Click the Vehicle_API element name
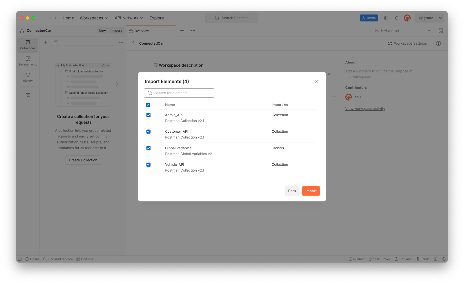 coord(175,165)
